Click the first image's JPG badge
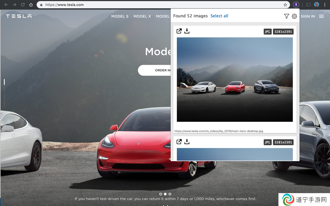The width and height of the screenshot is (330, 206). click(x=268, y=32)
